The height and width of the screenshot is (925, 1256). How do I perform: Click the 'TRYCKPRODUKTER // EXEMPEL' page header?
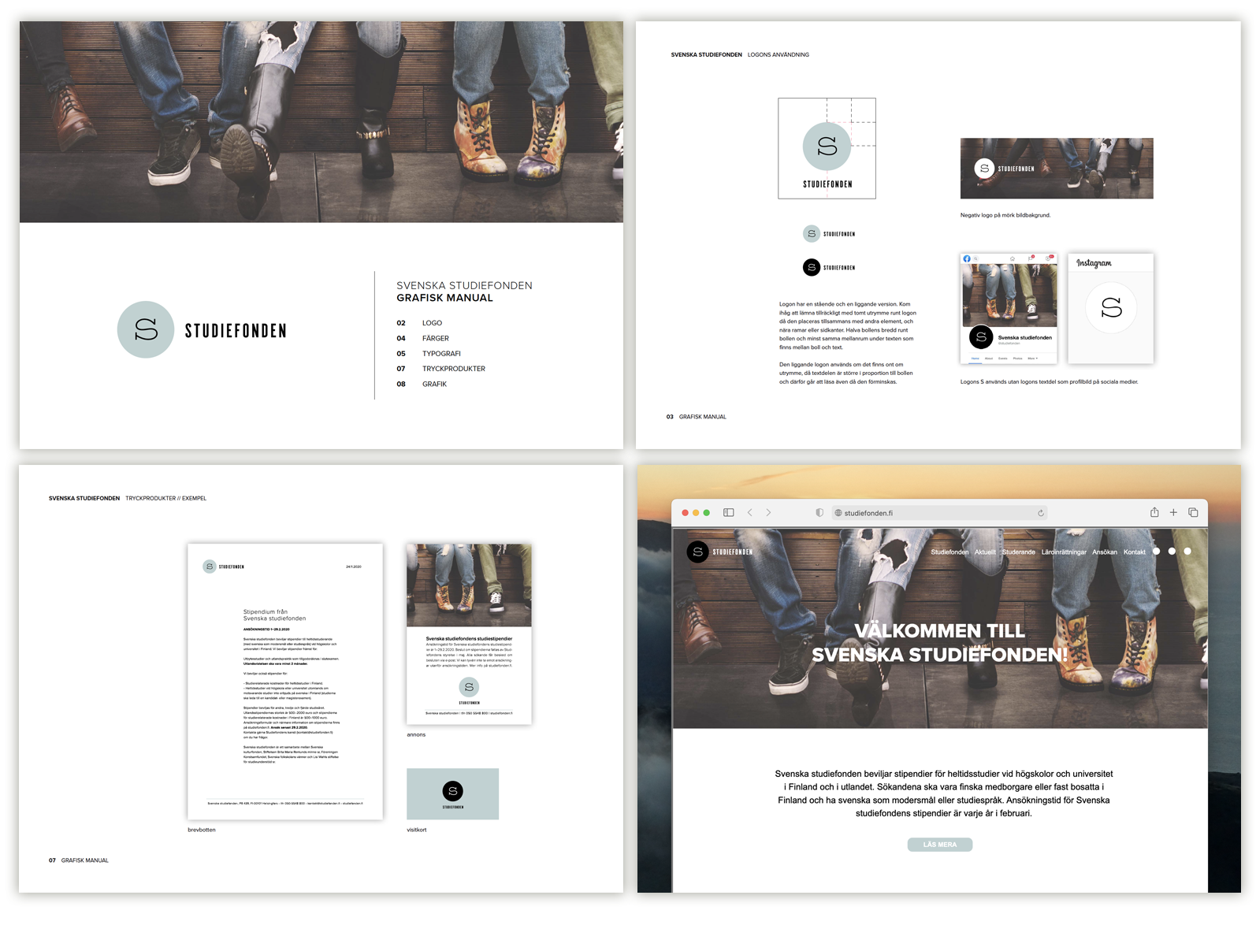click(x=166, y=499)
